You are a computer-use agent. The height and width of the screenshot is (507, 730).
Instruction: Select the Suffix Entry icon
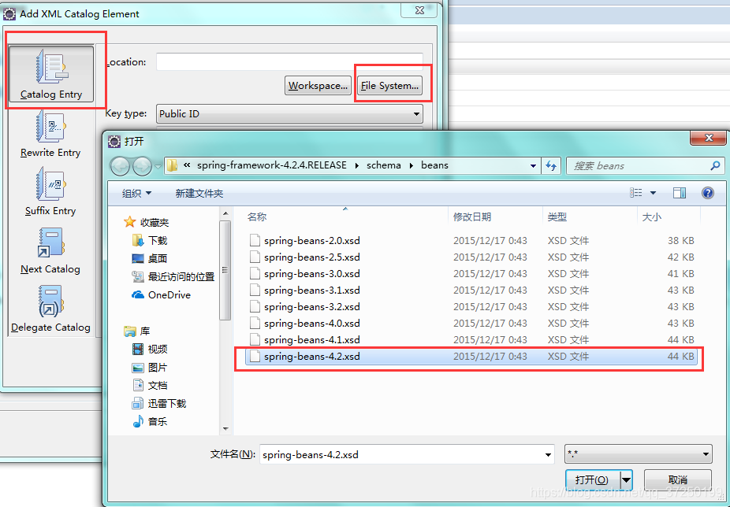click(x=50, y=192)
